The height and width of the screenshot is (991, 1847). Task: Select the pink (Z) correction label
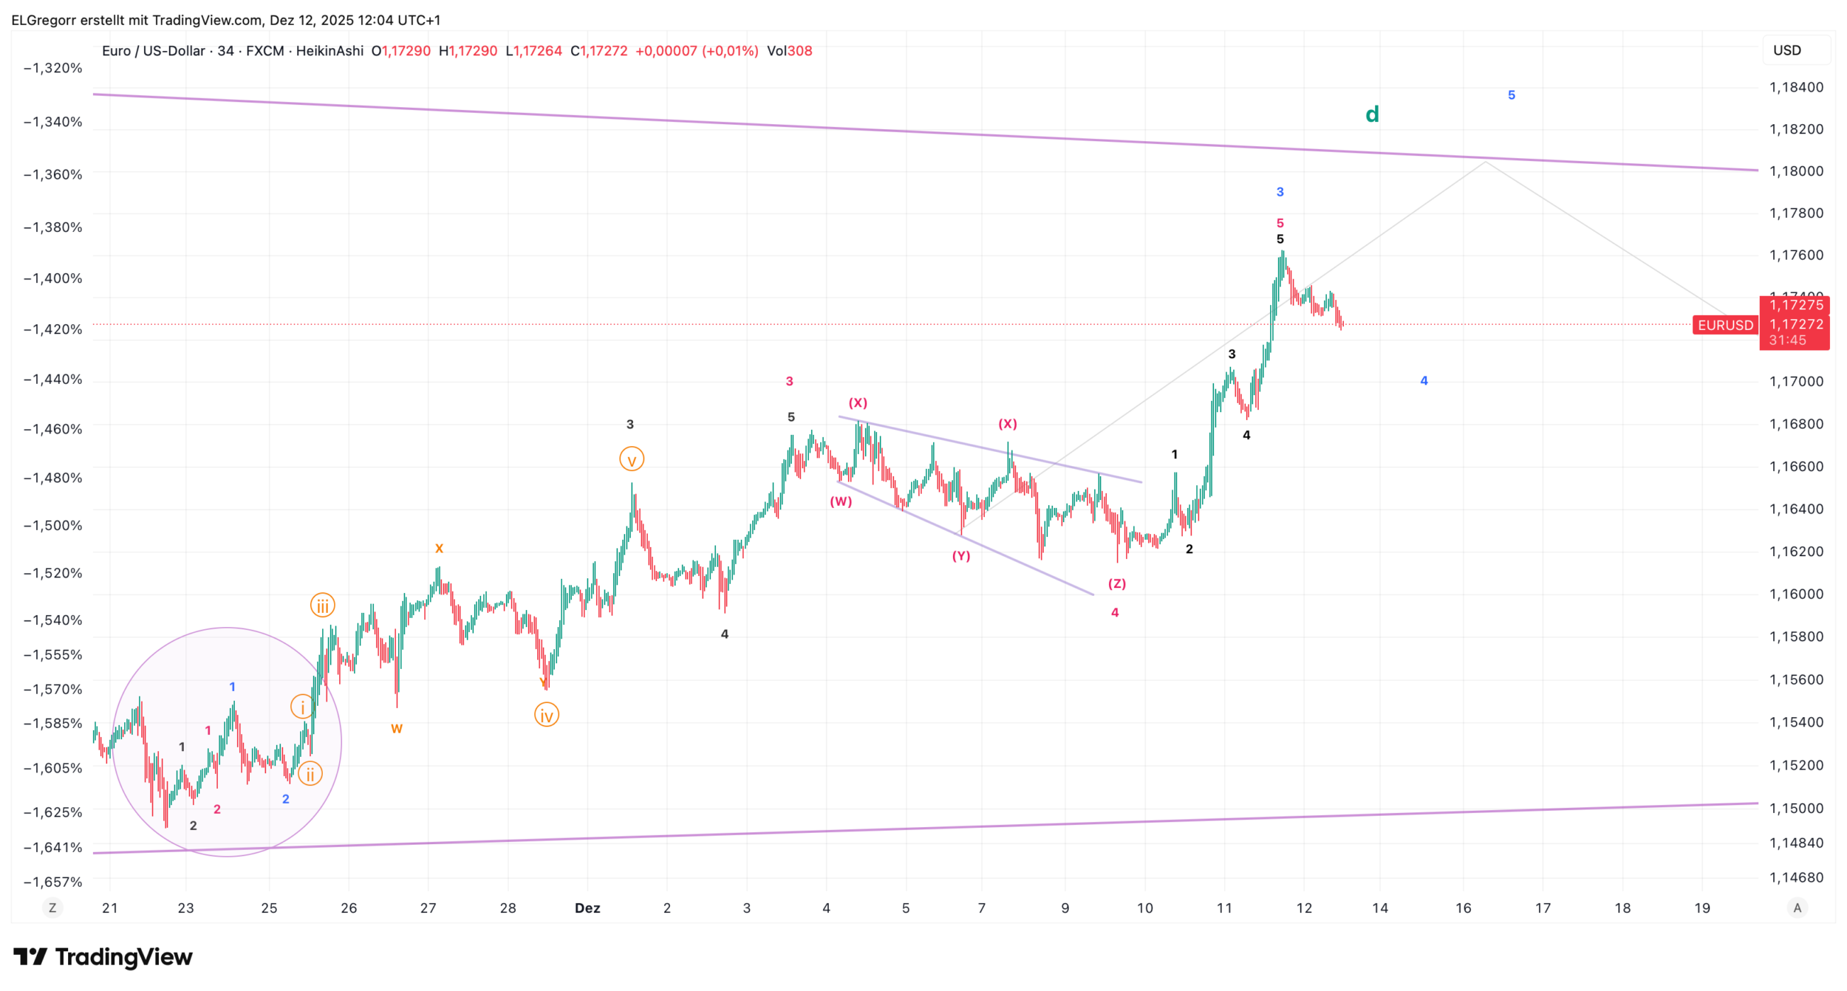coord(1116,583)
